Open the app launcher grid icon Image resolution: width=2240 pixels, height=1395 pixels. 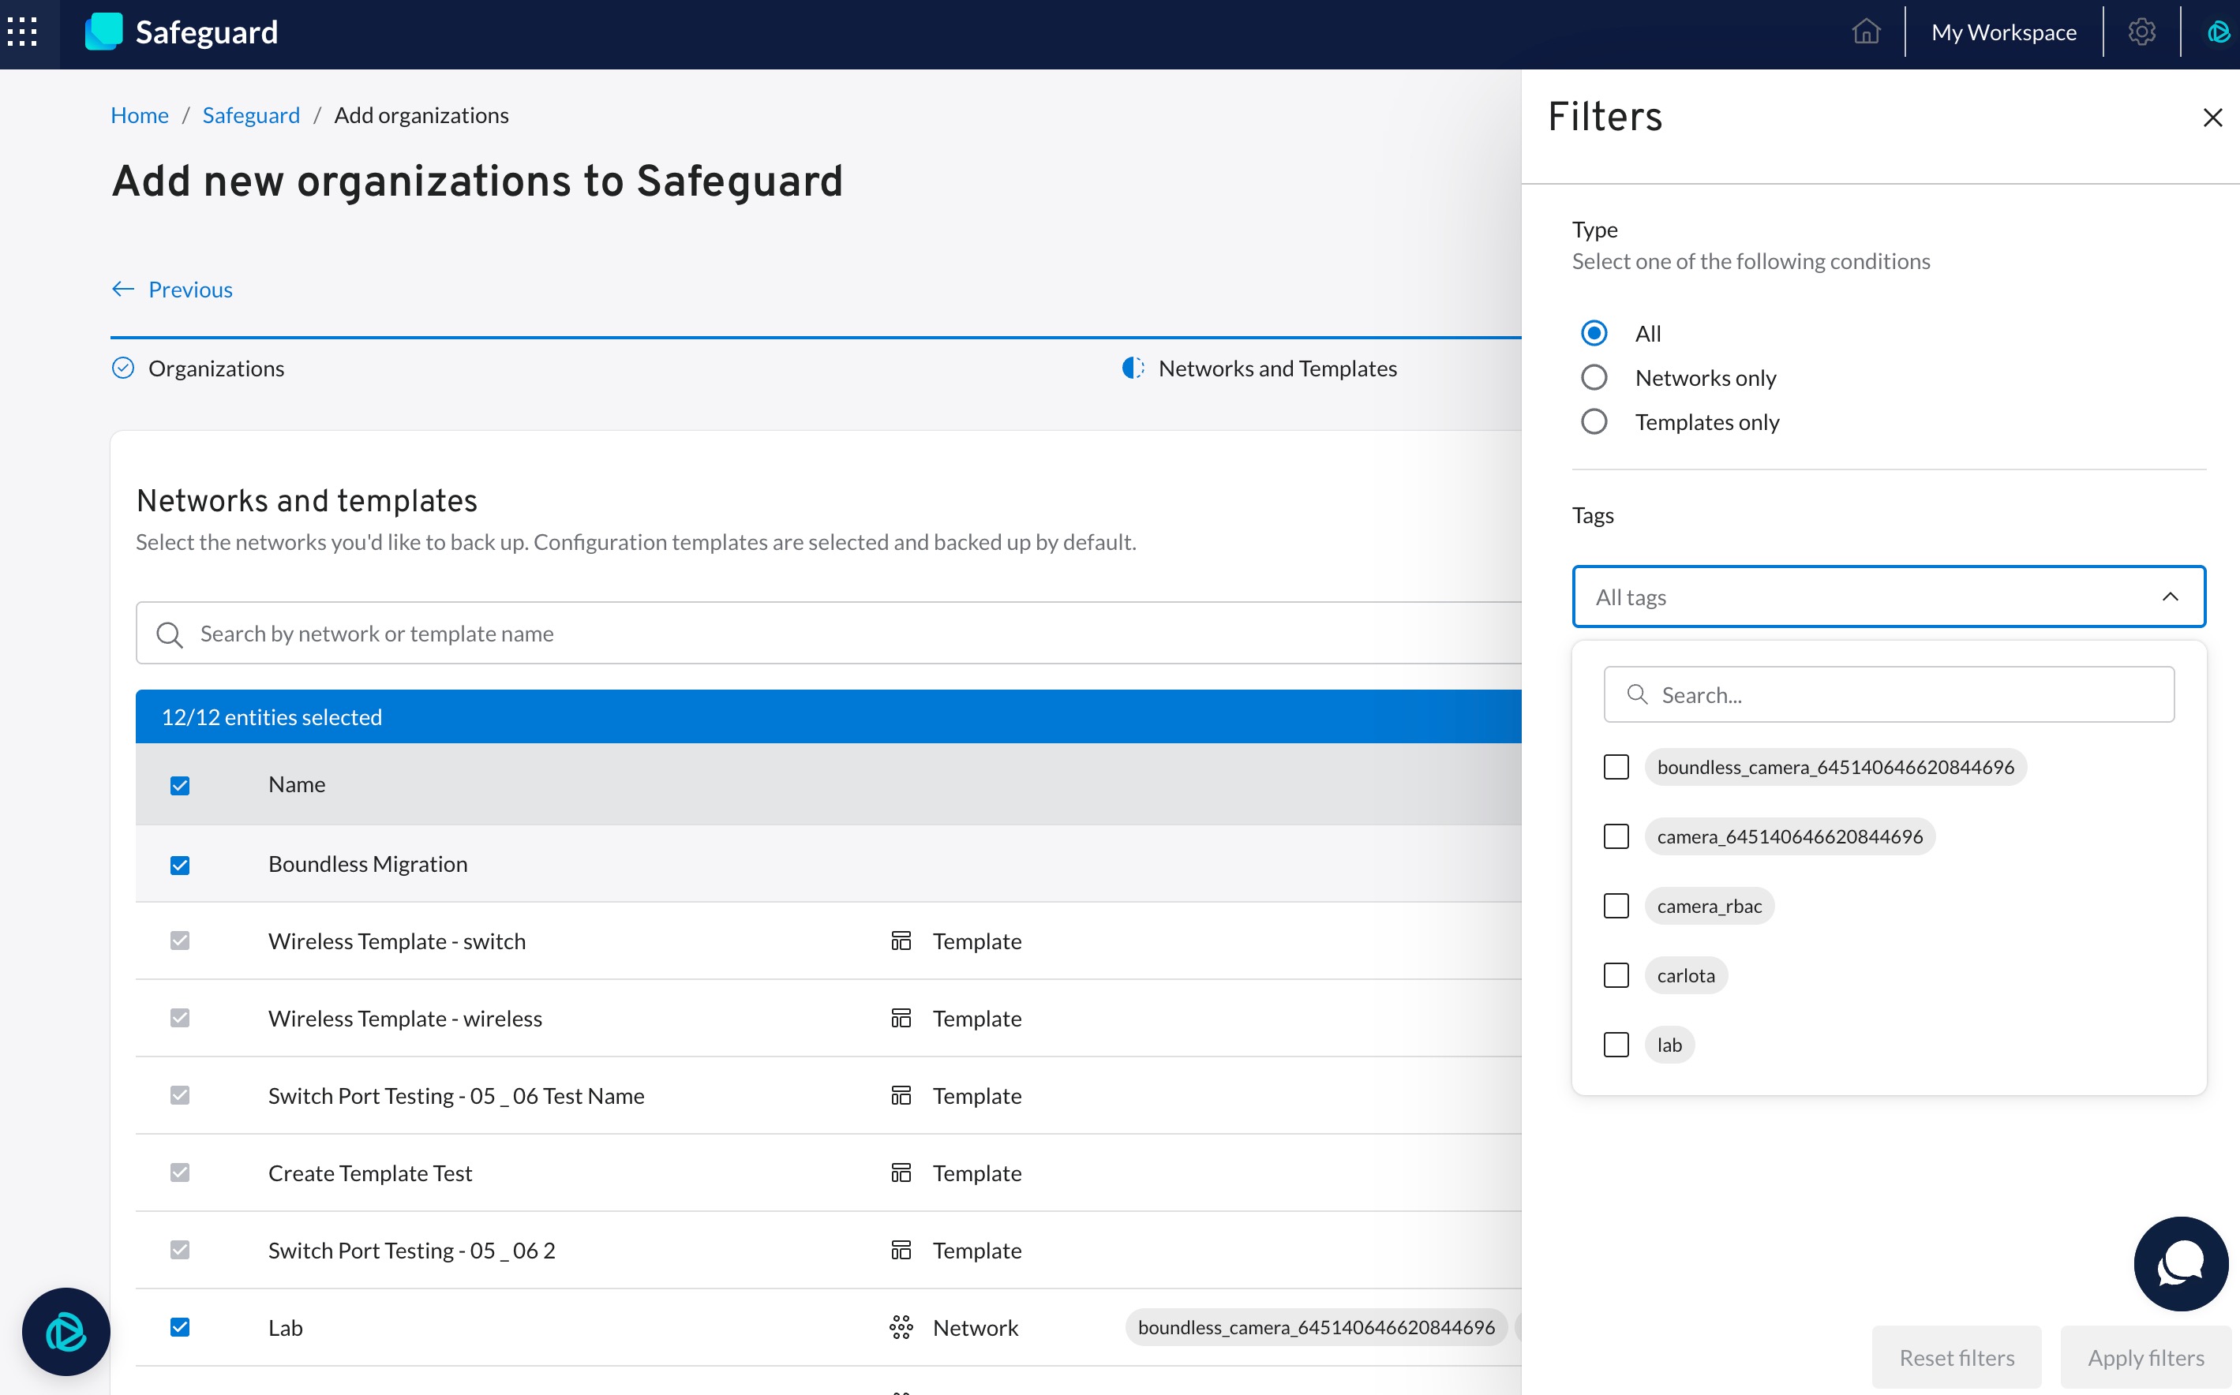pos(22,32)
